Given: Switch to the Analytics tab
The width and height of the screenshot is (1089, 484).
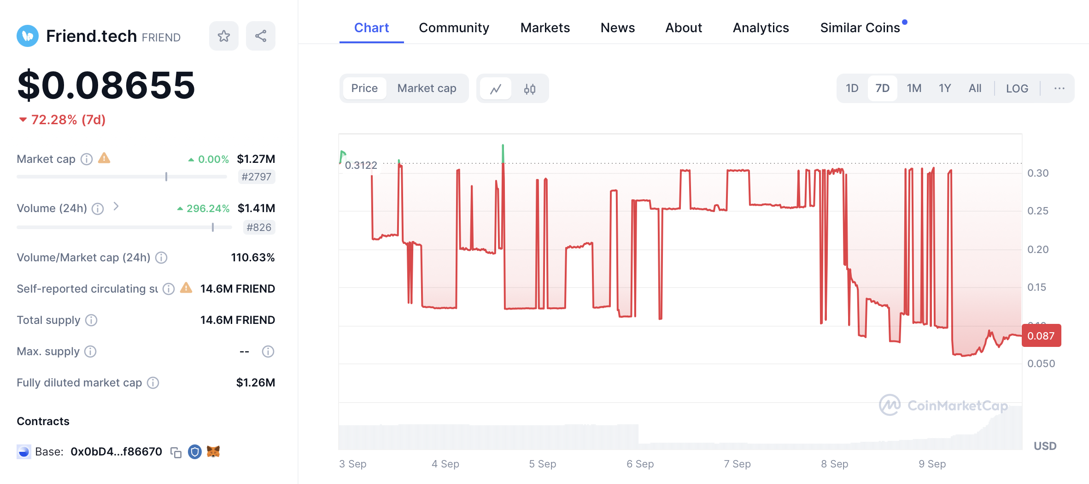Looking at the screenshot, I should pos(761,28).
